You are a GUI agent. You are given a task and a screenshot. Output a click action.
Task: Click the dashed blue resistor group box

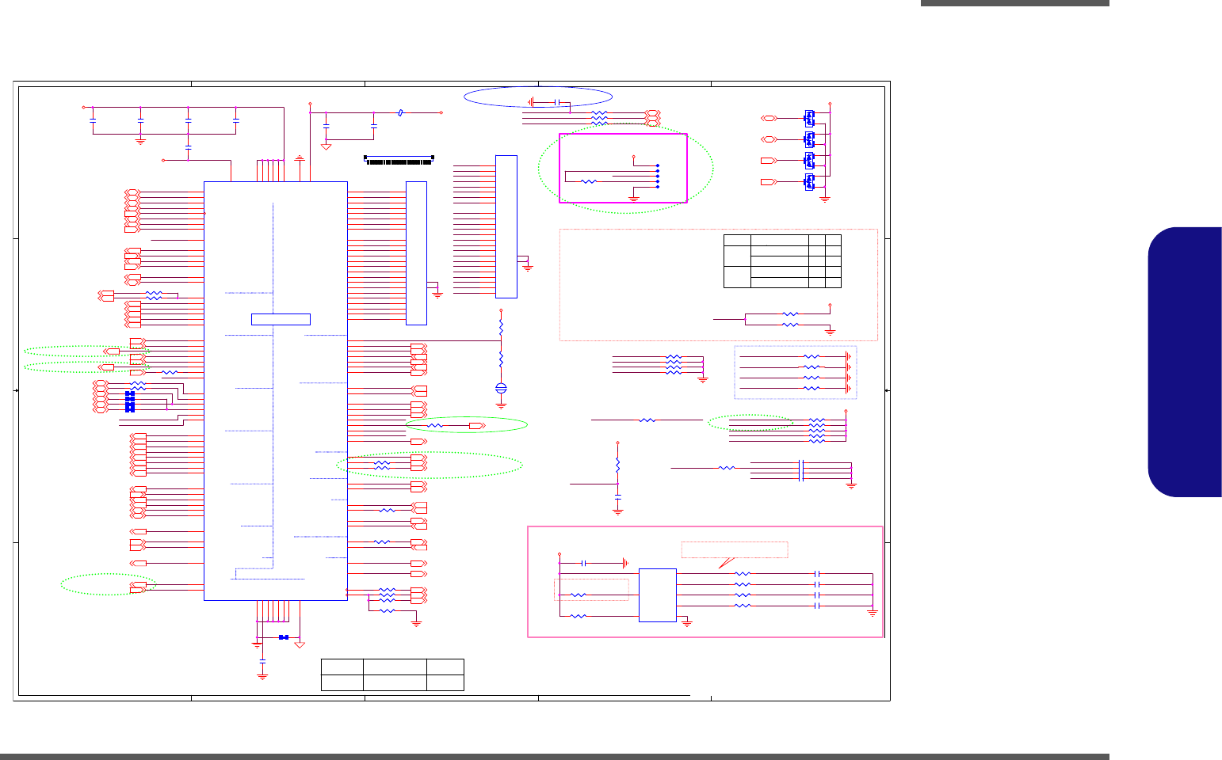[x=796, y=372]
